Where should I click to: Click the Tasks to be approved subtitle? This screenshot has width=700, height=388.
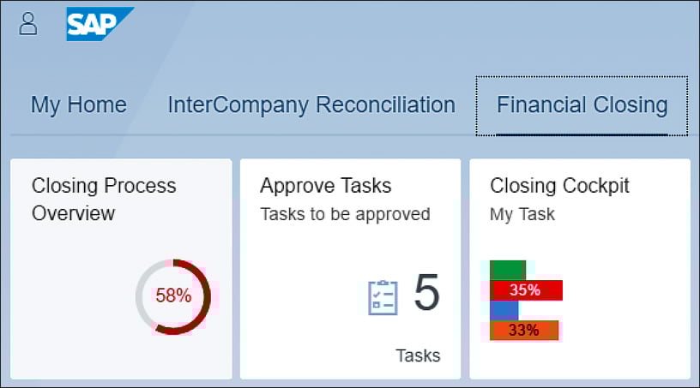(345, 214)
